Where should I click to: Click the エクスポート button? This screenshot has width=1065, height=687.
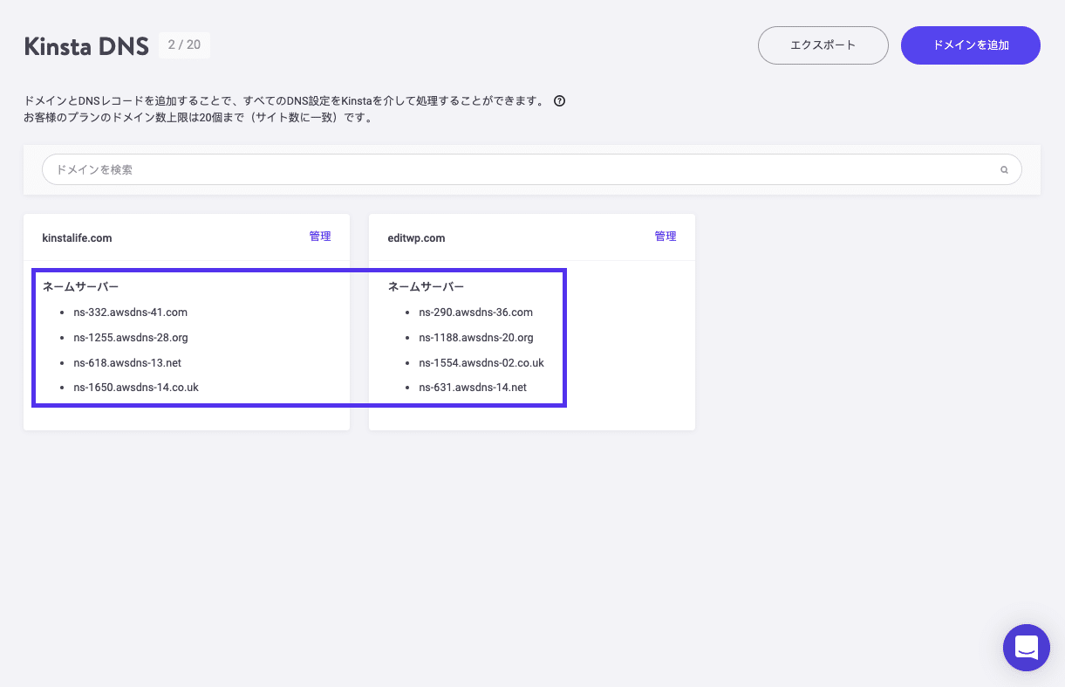coord(823,45)
